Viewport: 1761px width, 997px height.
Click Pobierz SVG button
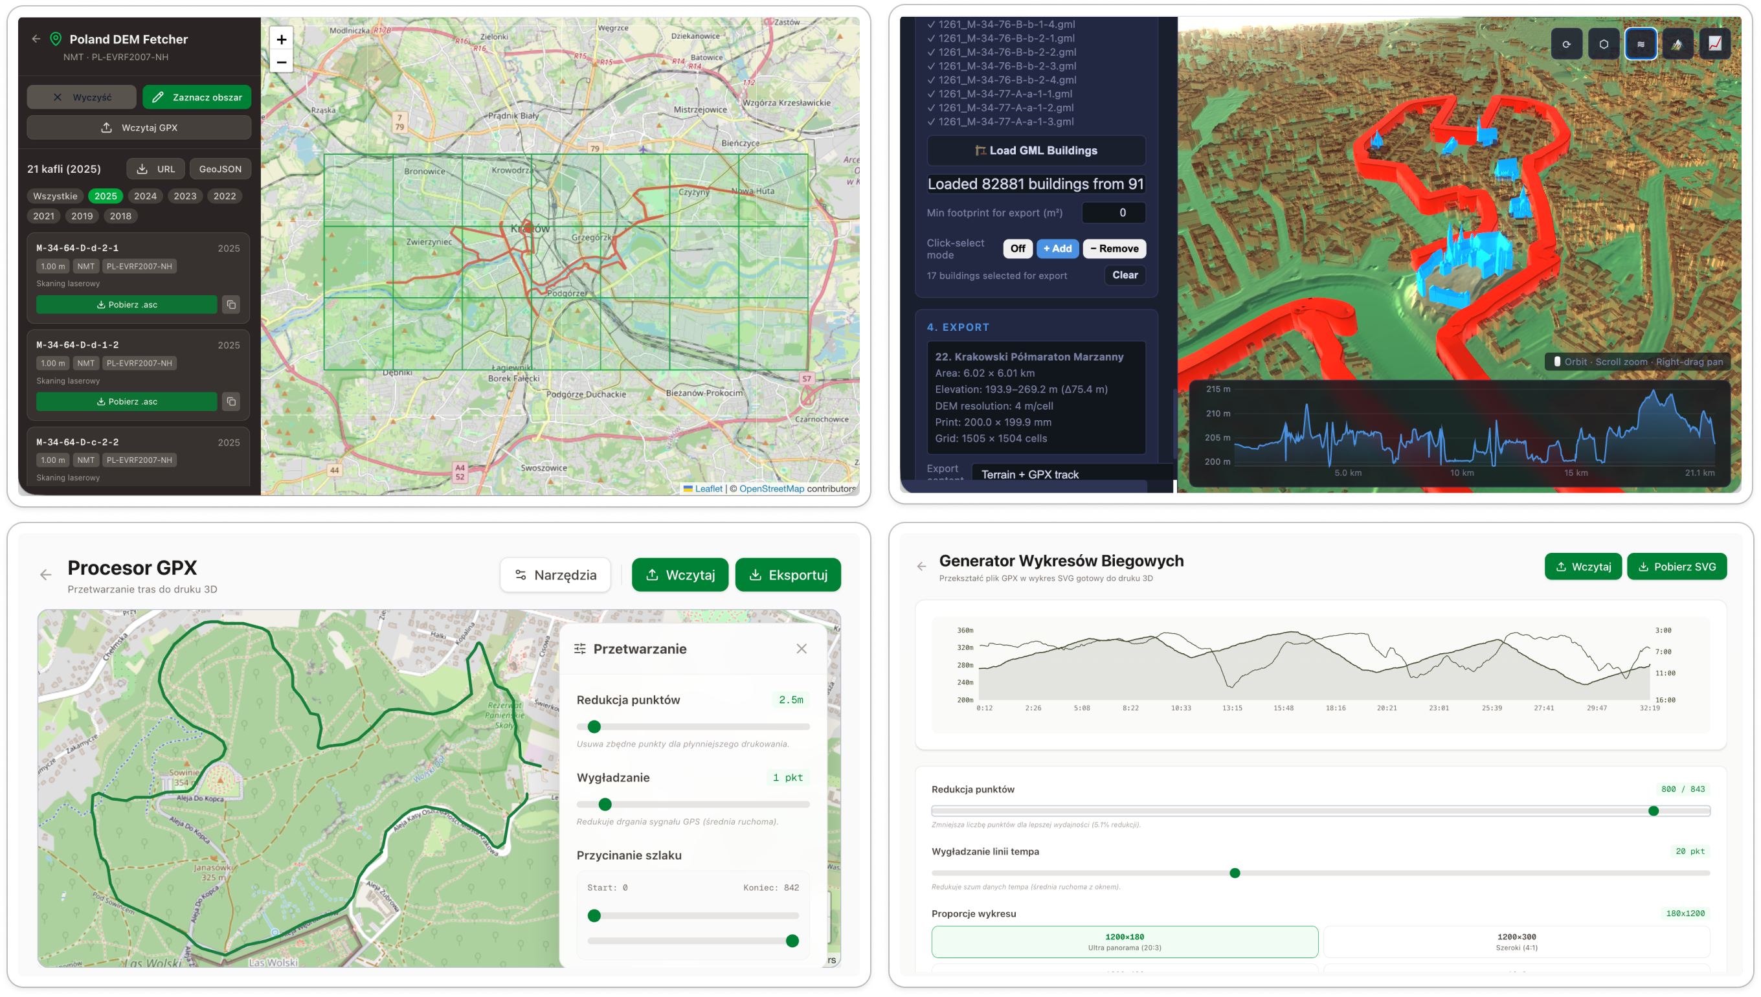(1676, 566)
